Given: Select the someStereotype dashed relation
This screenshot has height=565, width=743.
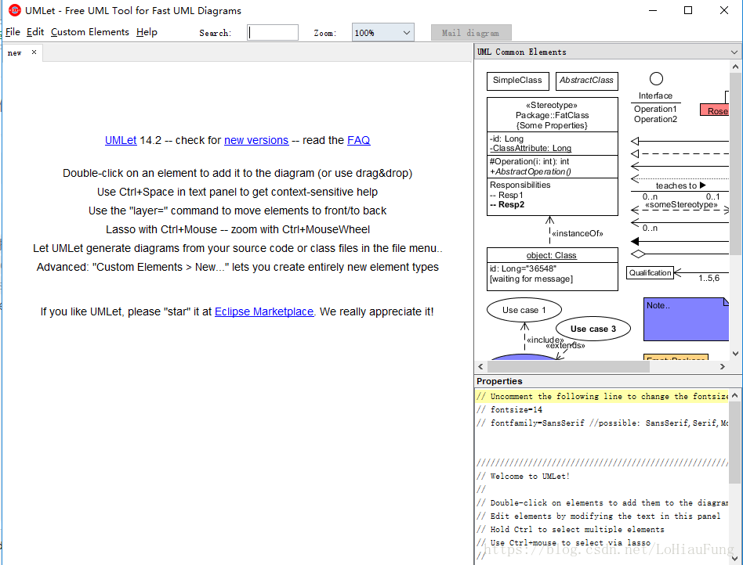Looking at the screenshot, I should click(680, 208).
